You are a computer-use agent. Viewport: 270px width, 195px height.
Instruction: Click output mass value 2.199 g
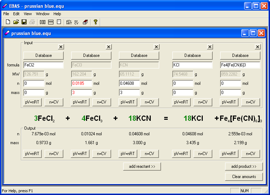pos(240,143)
